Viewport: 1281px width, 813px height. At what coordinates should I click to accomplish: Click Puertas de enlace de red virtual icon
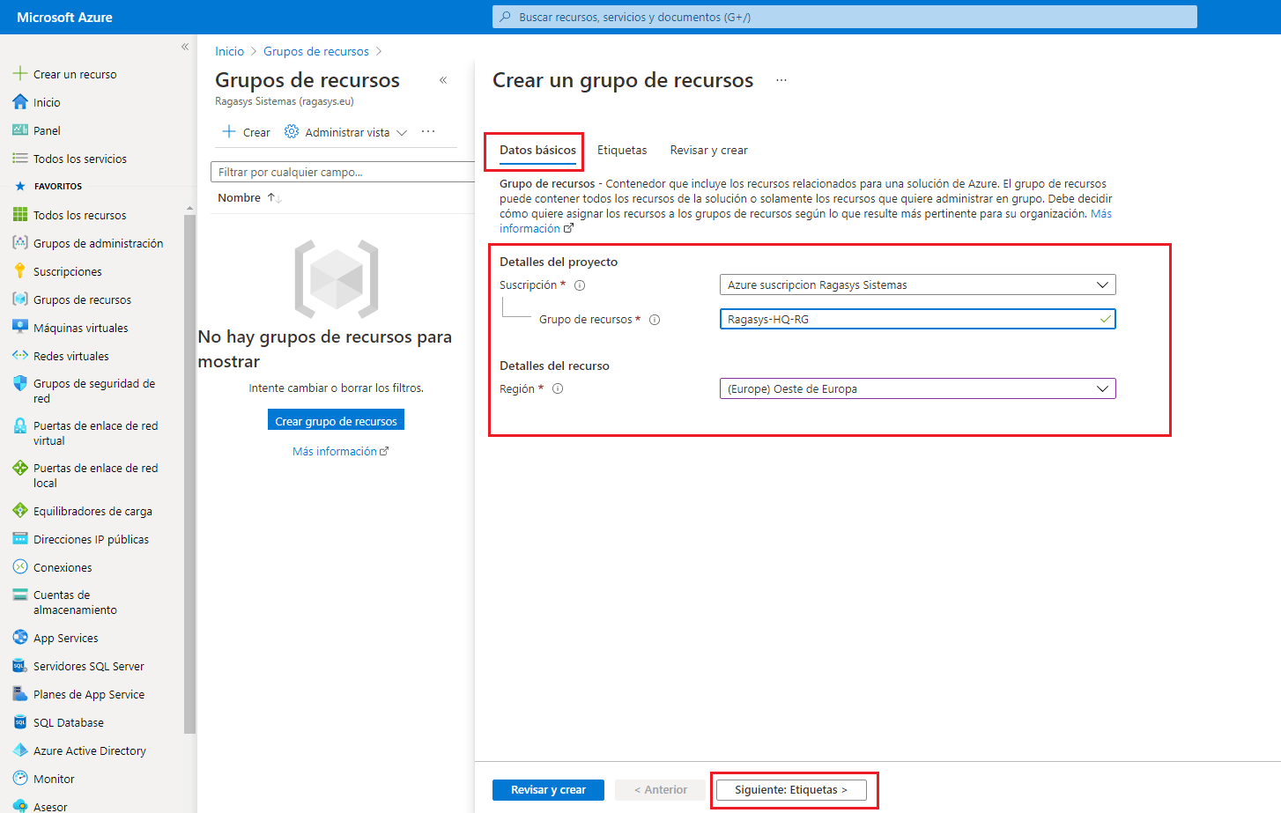point(20,425)
